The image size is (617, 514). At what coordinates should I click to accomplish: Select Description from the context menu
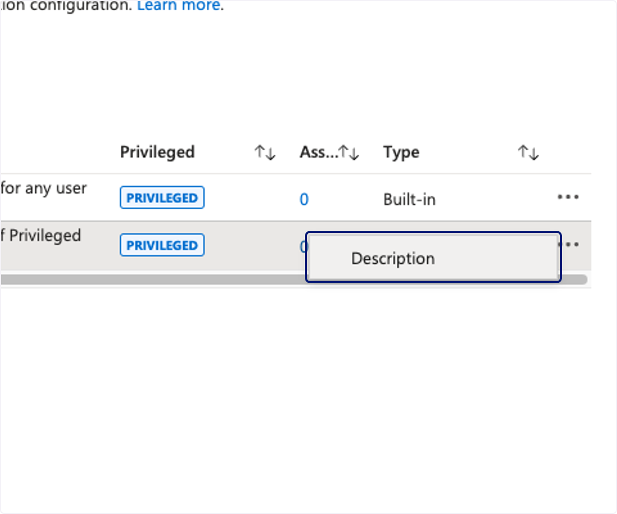coord(433,258)
